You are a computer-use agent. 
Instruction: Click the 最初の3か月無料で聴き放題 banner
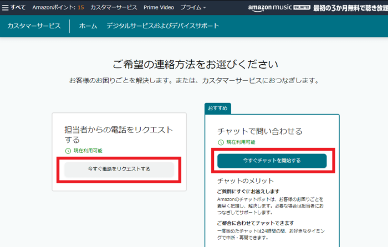(350, 8)
